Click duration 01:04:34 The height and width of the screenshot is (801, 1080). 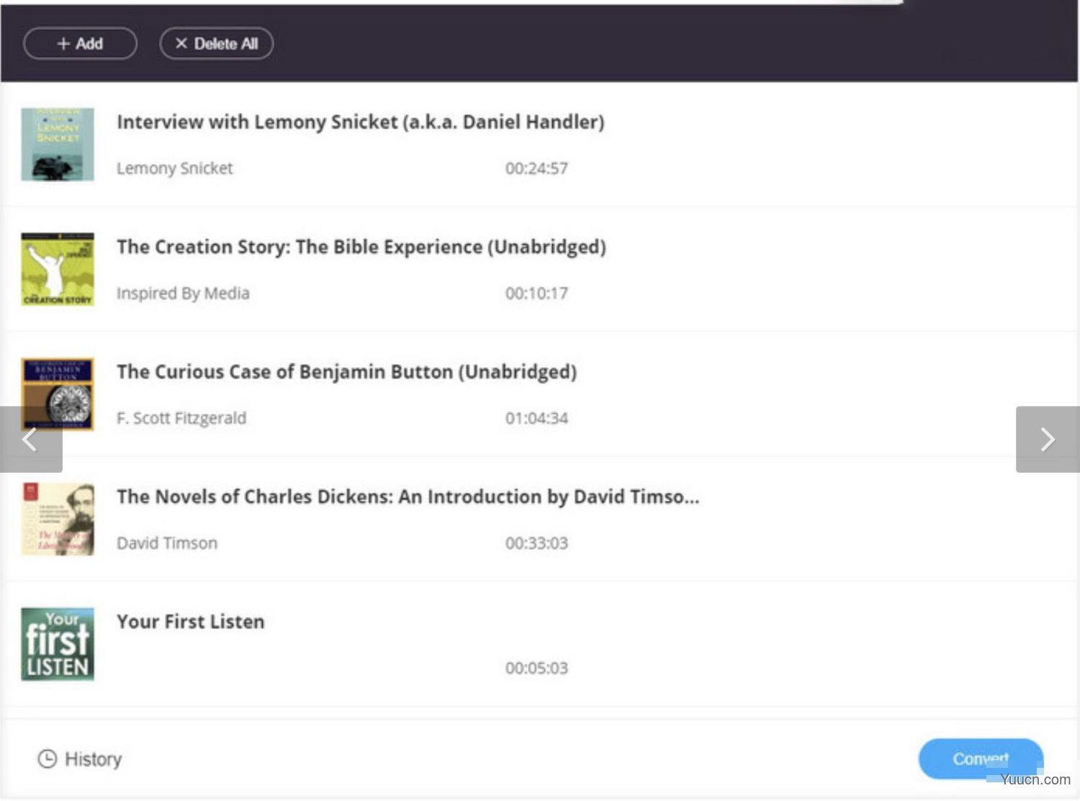[x=536, y=418]
